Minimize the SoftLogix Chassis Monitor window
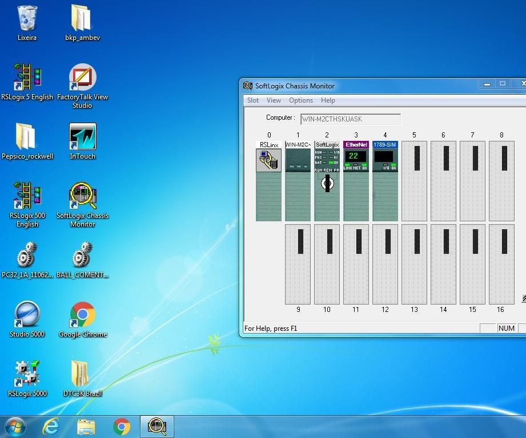The image size is (526, 438). coord(487,84)
